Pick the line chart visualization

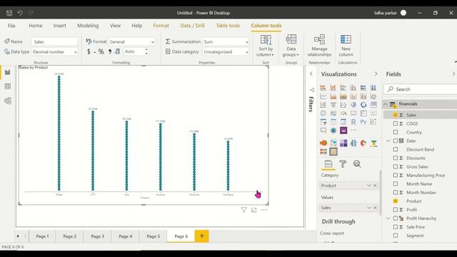323,96
